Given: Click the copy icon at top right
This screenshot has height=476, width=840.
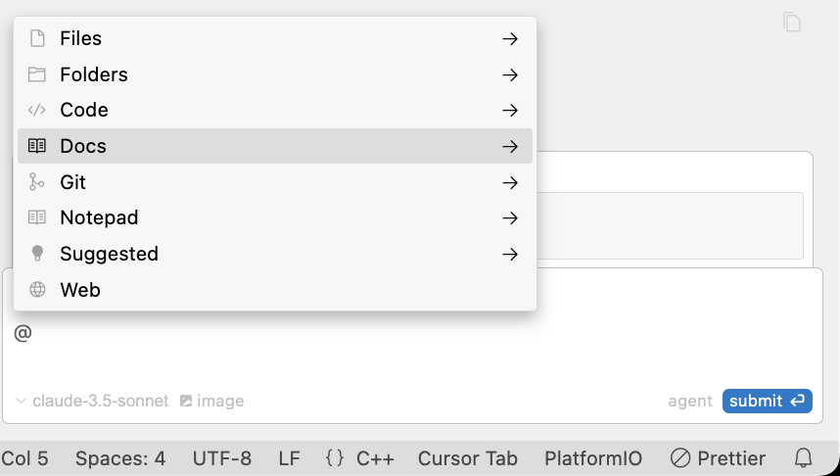Looking at the screenshot, I should click(792, 23).
